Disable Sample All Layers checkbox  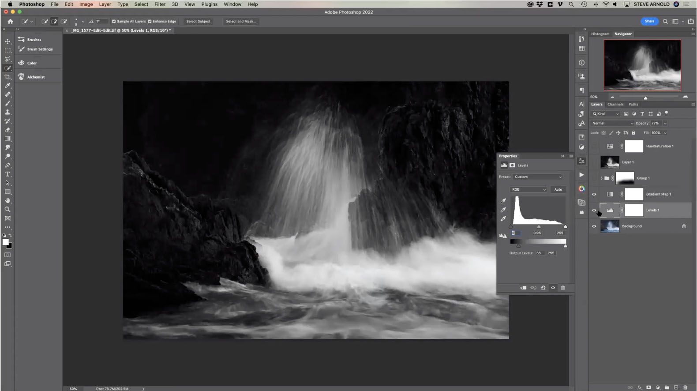[x=114, y=21]
